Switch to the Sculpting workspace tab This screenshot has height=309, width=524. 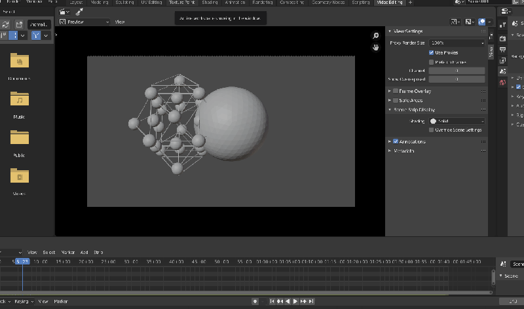124,3
